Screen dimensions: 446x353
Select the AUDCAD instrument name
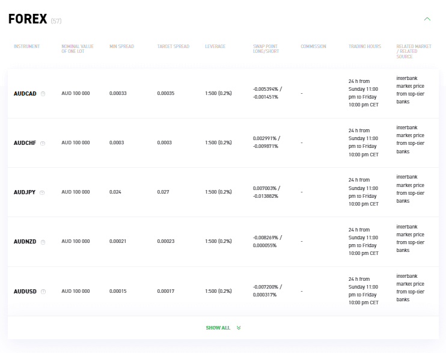pos(25,94)
